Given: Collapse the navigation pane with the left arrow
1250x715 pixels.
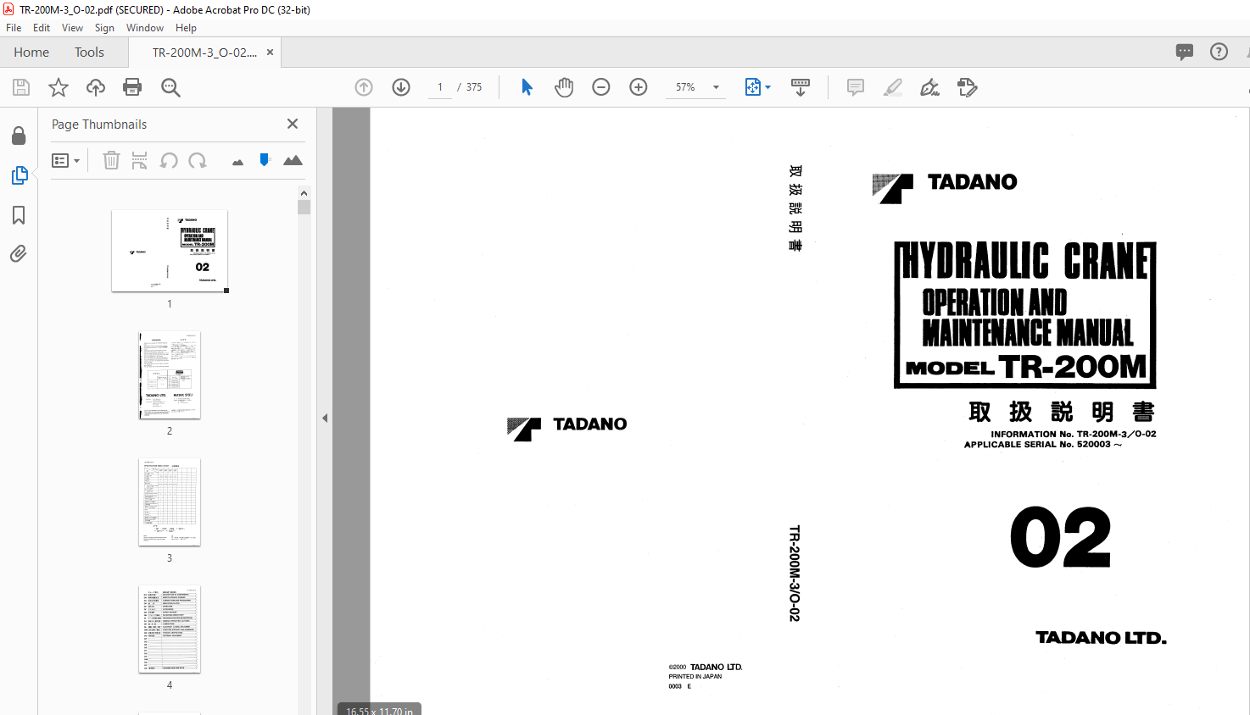Looking at the screenshot, I should 325,418.
